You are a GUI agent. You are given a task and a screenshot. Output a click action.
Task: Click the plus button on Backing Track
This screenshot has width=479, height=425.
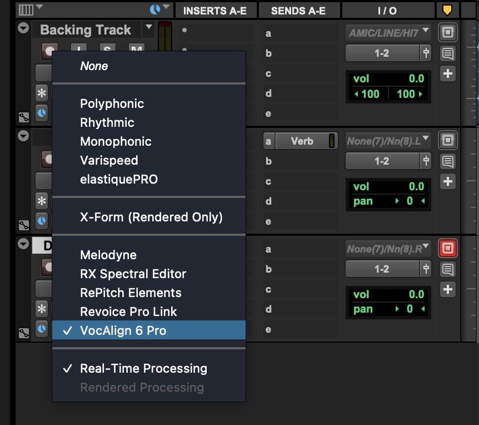click(448, 73)
